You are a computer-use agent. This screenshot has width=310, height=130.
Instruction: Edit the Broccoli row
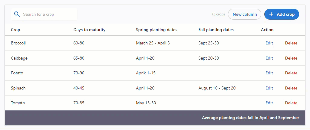tap(269, 43)
